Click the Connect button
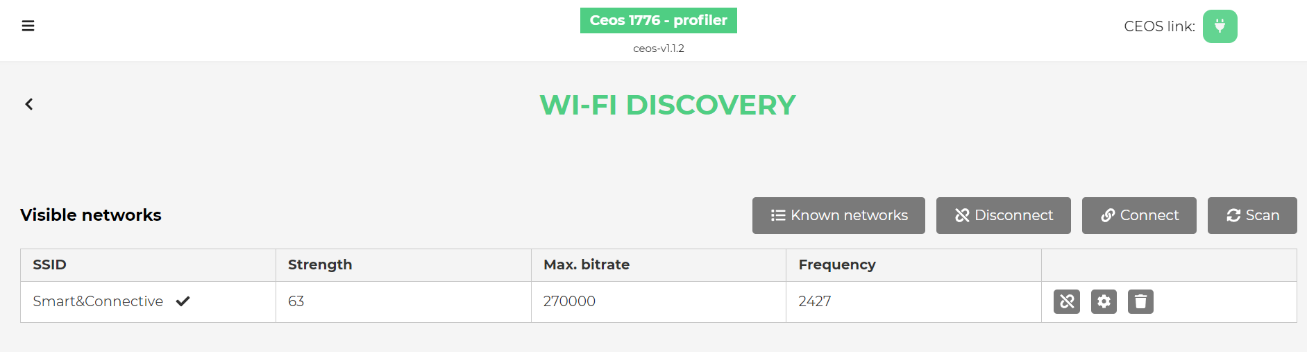 [x=1139, y=215]
